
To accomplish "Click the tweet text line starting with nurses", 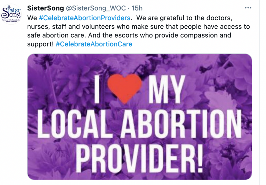I will coord(138,27).
